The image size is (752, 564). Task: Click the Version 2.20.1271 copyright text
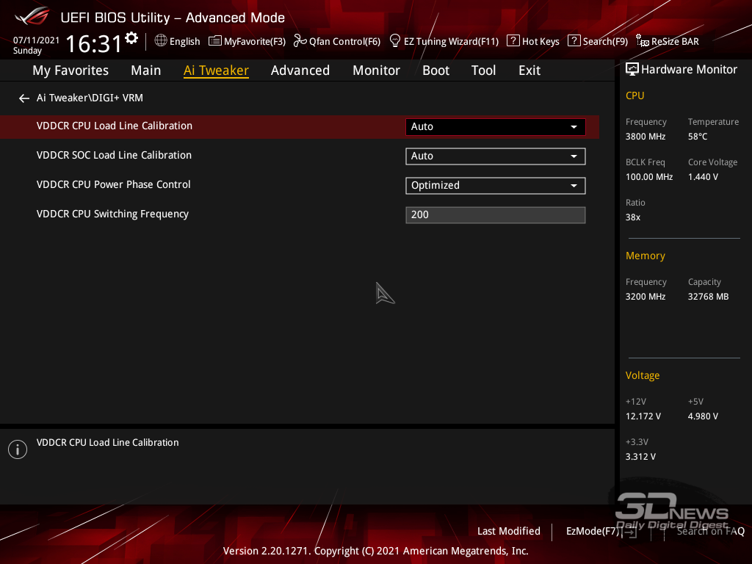(375, 551)
